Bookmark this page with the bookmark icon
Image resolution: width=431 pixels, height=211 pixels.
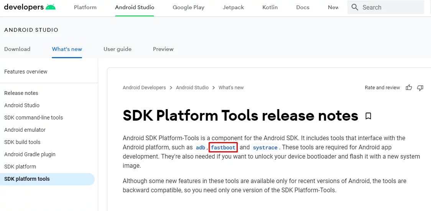pyautogui.click(x=368, y=116)
